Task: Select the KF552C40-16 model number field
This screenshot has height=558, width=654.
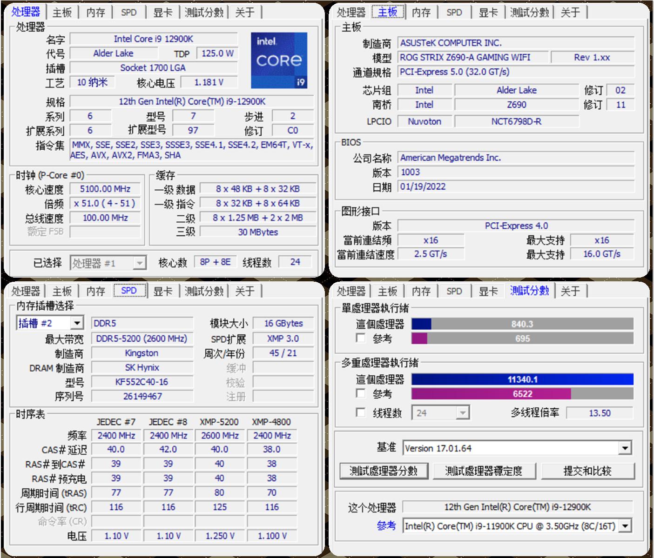Action: (x=142, y=382)
